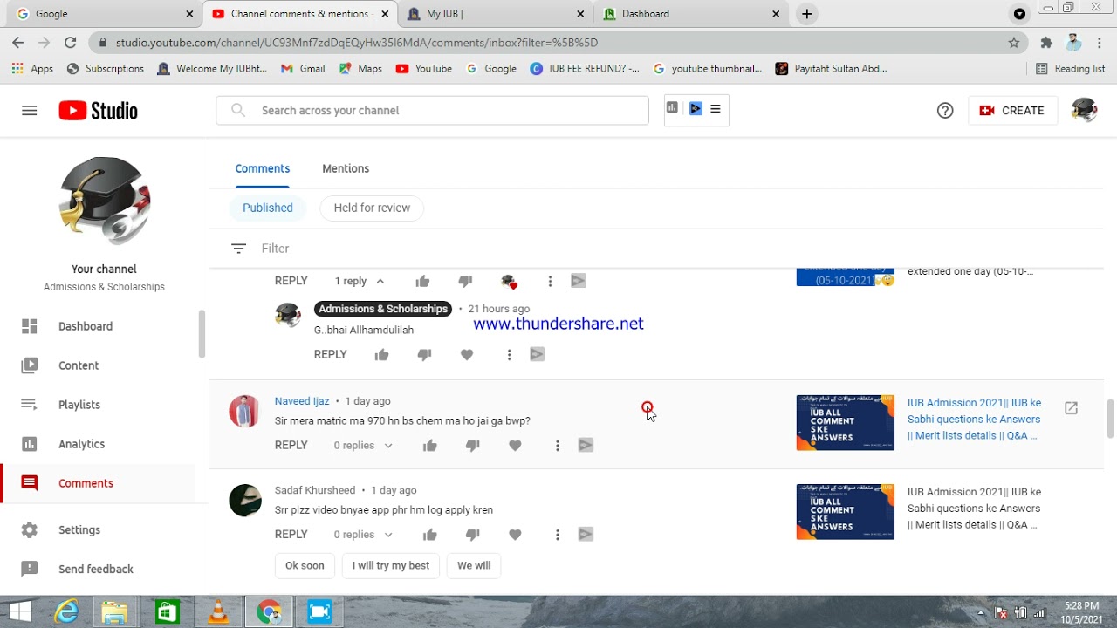Select the Held for review chip
This screenshot has width=1117, height=628.
372,208
